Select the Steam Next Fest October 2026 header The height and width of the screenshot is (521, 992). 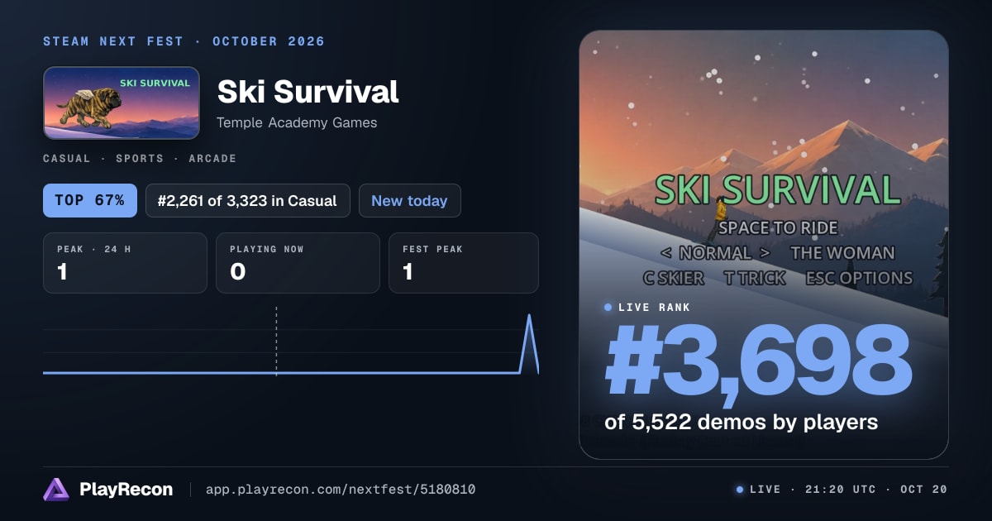(x=184, y=41)
